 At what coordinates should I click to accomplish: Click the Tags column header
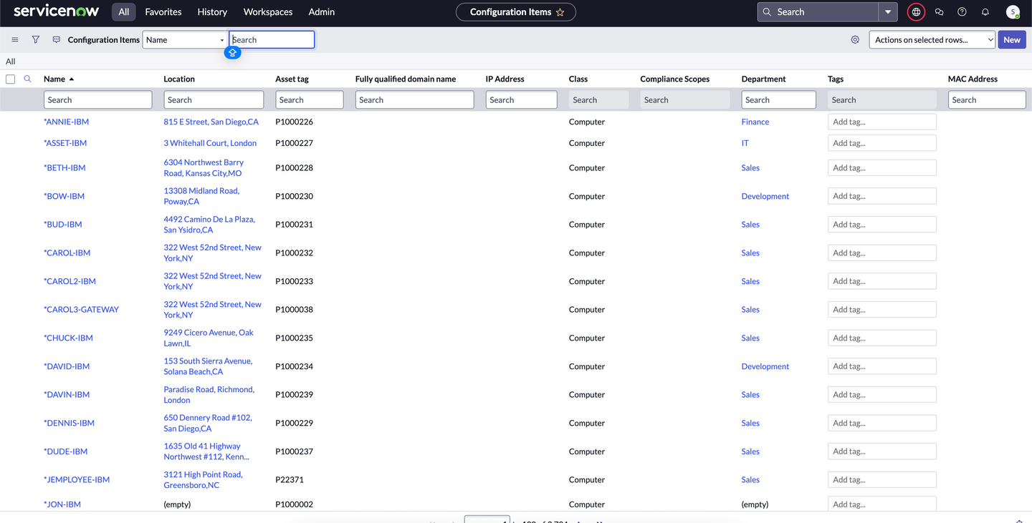click(x=836, y=79)
